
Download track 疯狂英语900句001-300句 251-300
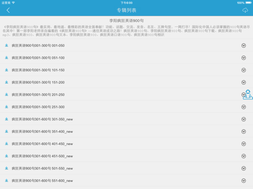point(6,107)
